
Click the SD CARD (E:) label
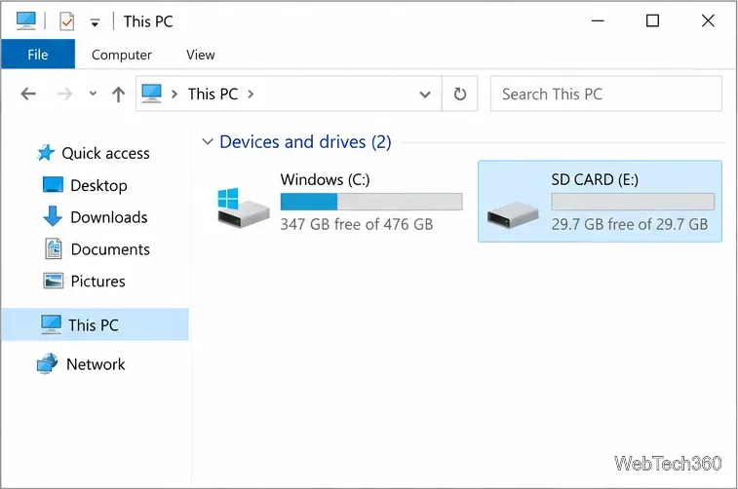[x=595, y=179]
